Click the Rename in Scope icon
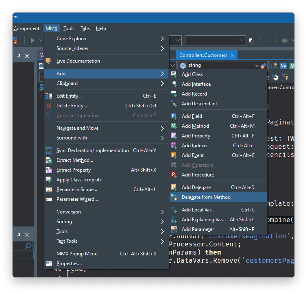 click(x=49, y=189)
